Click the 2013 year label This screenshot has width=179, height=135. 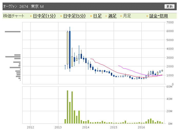(x=58, y=127)
